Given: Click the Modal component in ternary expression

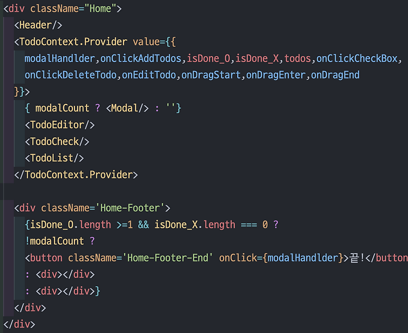Looking at the screenshot, I should 127,108.
